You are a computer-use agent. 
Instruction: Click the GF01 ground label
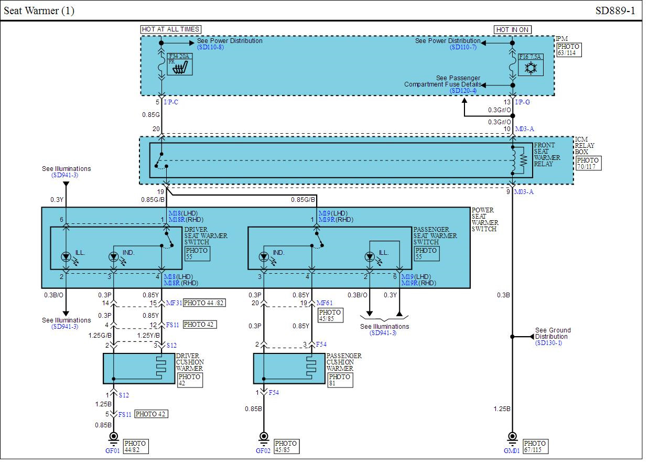(113, 450)
